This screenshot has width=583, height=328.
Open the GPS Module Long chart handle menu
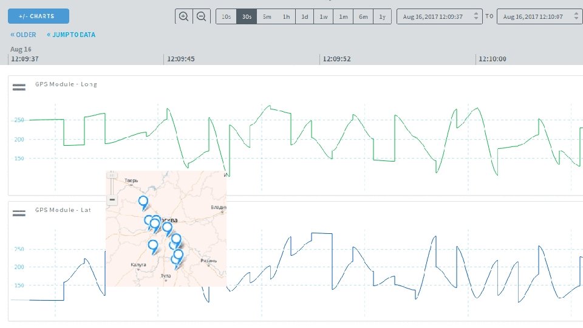(19, 87)
